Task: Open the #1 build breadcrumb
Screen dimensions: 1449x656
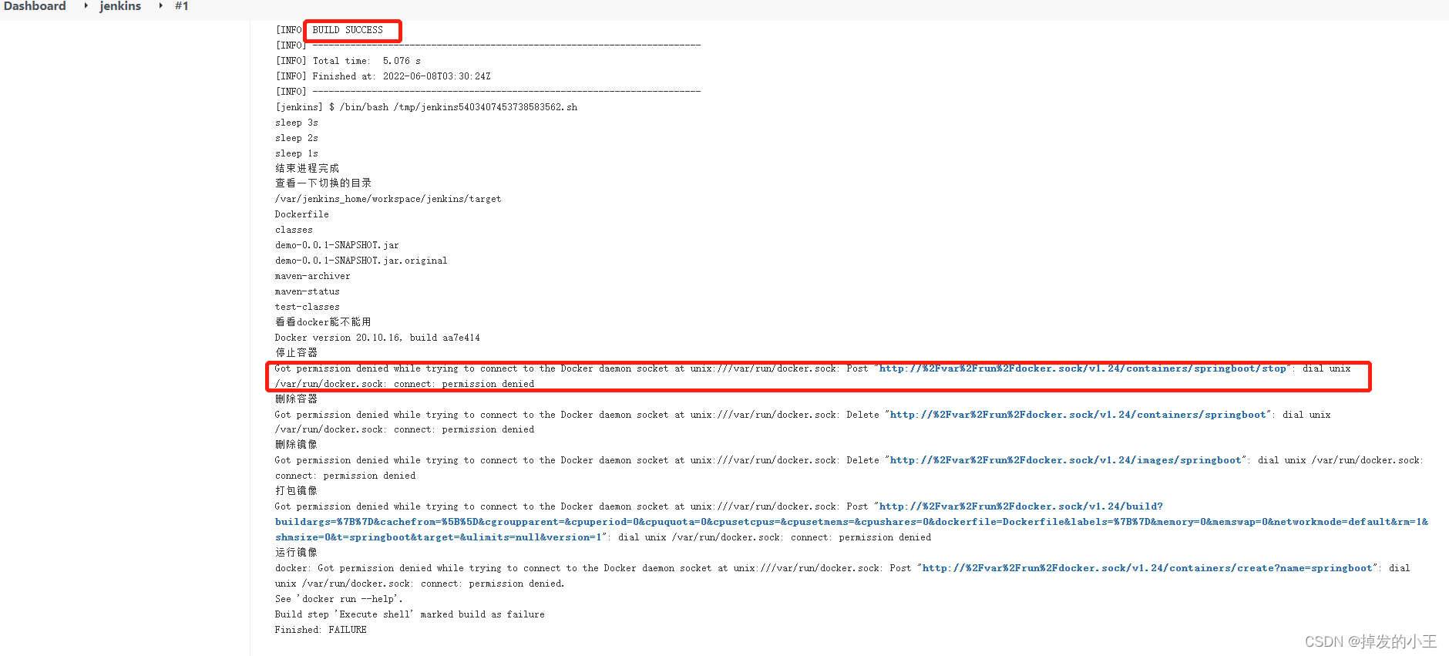Action: pos(182,6)
